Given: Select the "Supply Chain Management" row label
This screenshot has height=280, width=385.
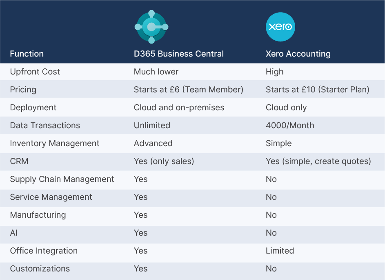Looking at the screenshot, I should (62, 179).
